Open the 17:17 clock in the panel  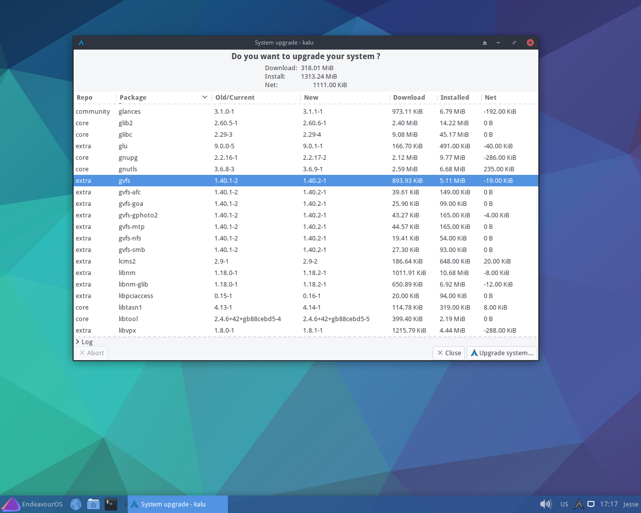[608, 504]
